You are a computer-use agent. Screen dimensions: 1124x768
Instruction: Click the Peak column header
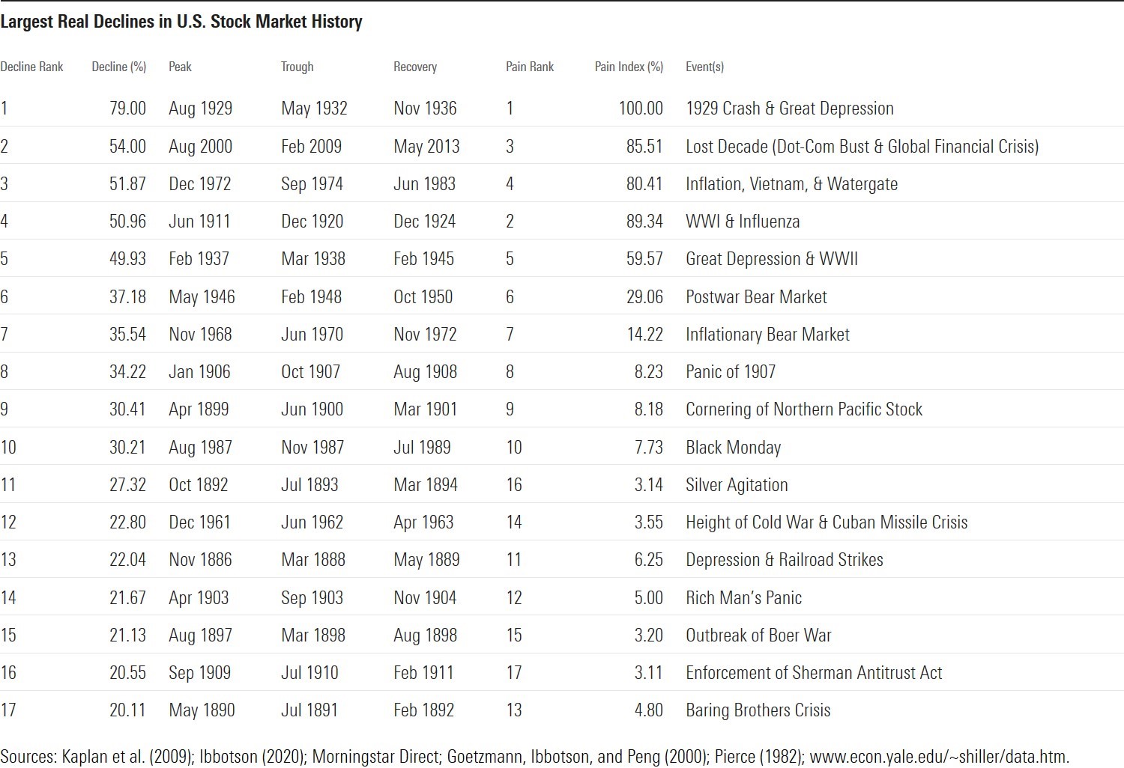click(180, 67)
